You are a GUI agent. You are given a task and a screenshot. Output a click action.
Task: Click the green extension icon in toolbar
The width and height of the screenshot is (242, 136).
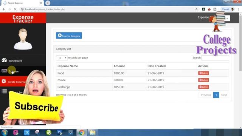click(203, 9)
